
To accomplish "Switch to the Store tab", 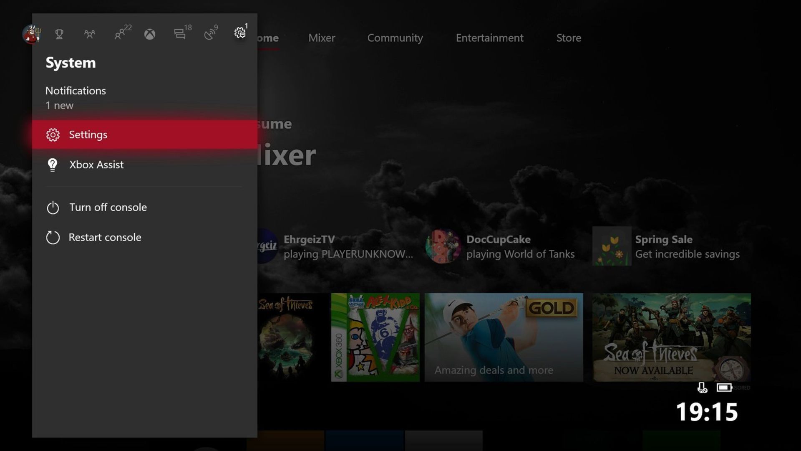I will pyautogui.click(x=569, y=38).
